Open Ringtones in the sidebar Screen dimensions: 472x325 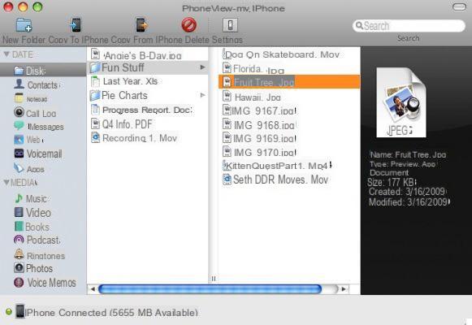(x=40, y=255)
